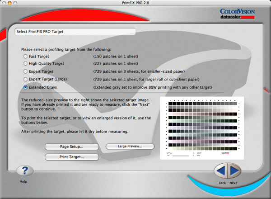Click the '(225 patches on 1 sheet)' text
The height and width of the screenshot is (199, 271).
[x=116, y=63]
